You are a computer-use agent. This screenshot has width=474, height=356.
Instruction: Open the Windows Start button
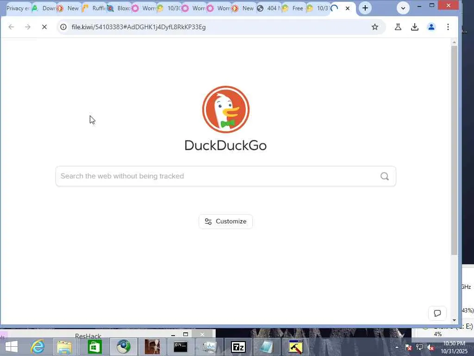[12, 347]
